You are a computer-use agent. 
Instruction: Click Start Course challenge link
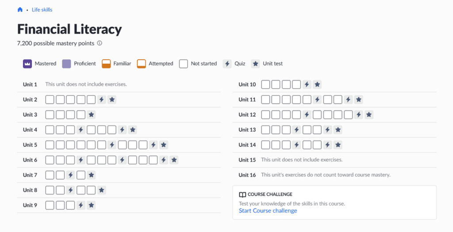tap(268, 211)
